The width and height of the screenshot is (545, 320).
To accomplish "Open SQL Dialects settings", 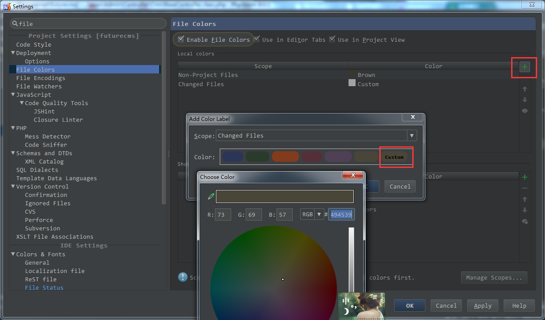I will pos(37,170).
